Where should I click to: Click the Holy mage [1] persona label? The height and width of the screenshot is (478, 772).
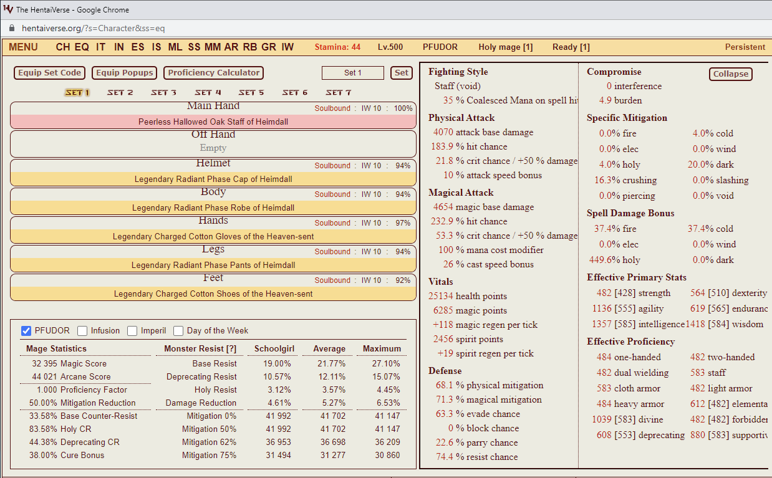(x=506, y=47)
